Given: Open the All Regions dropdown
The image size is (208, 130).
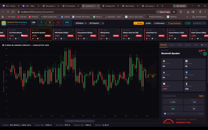Looking at the screenshot, I should [x=81, y=23].
